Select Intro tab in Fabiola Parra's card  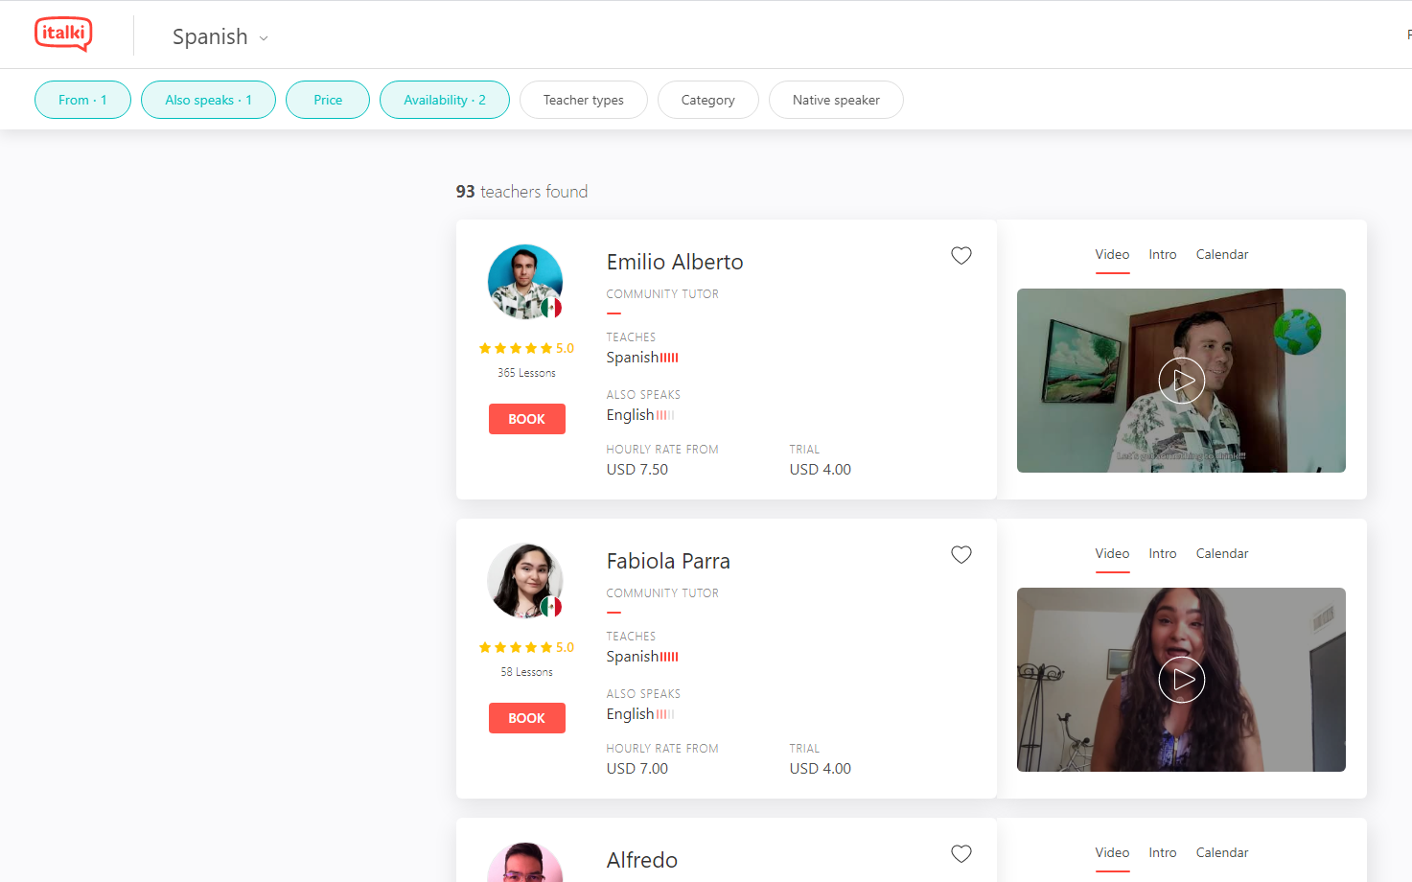[x=1163, y=553]
